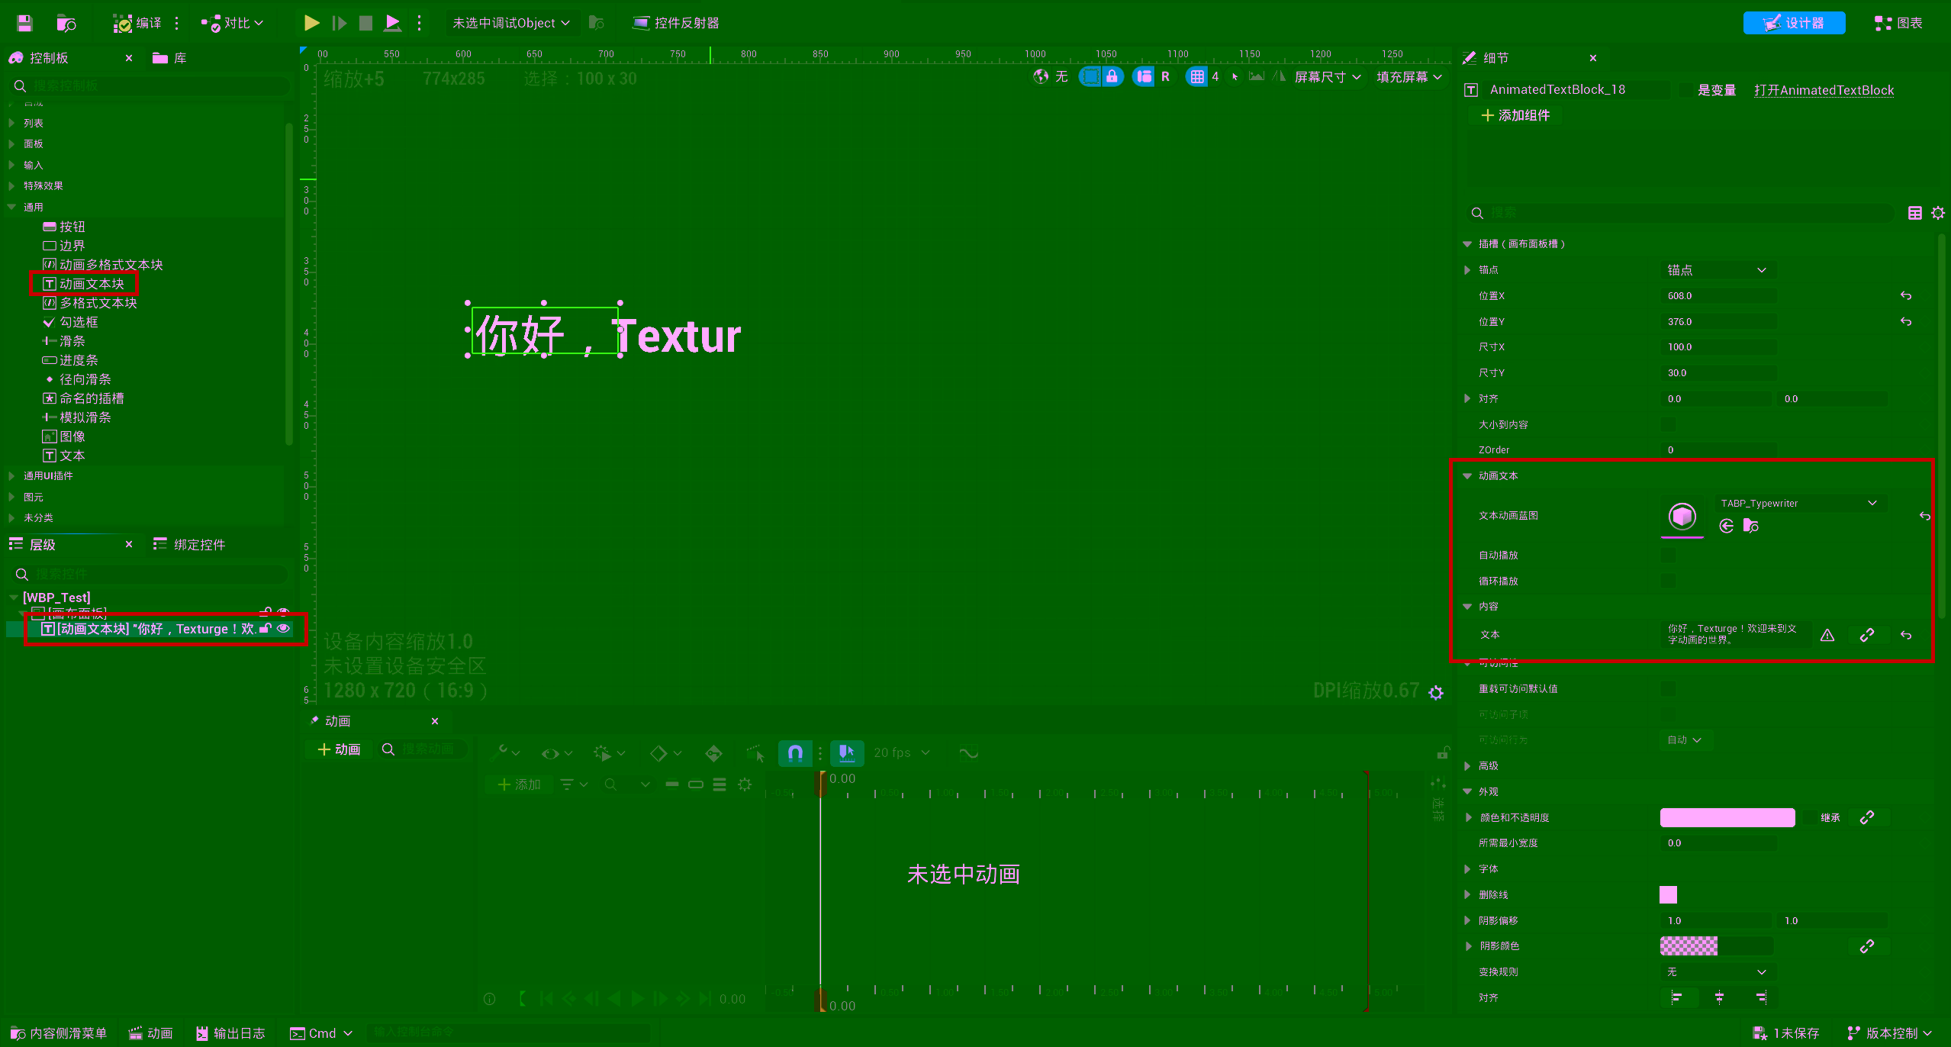
Task: Open the 对比 diff button
Action: [x=233, y=23]
